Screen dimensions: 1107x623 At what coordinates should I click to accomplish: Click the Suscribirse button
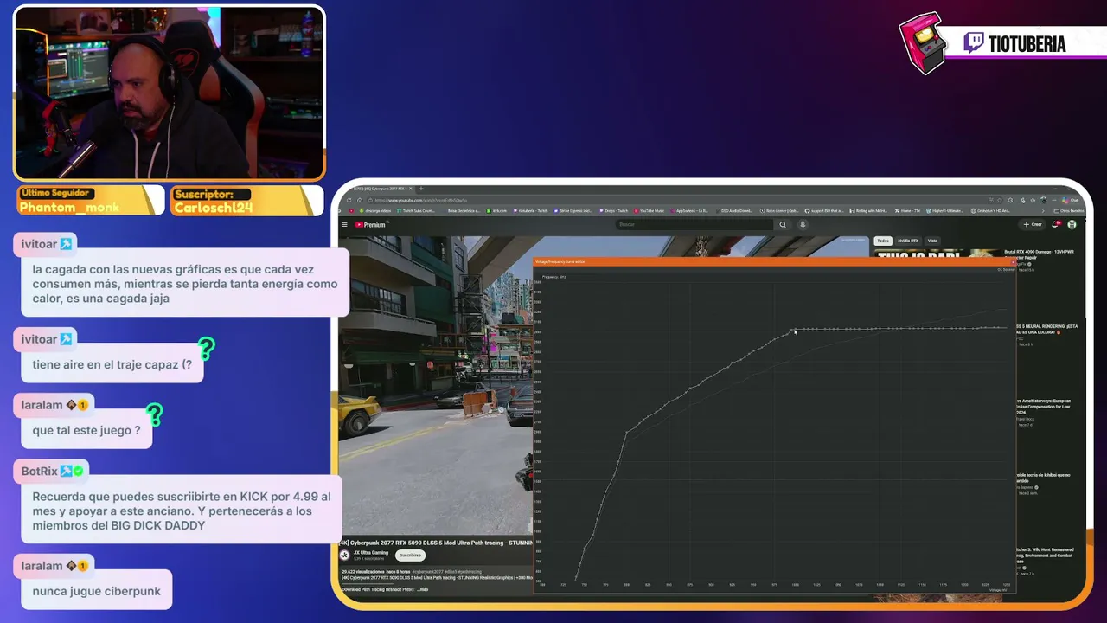[410, 556]
